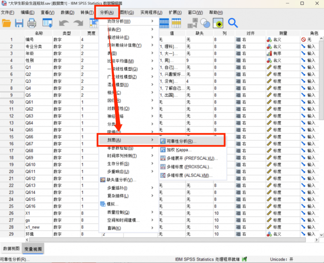Click 无 role cell in row 1
The height and width of the screenshot is (263, 324).
coord(310,39)
